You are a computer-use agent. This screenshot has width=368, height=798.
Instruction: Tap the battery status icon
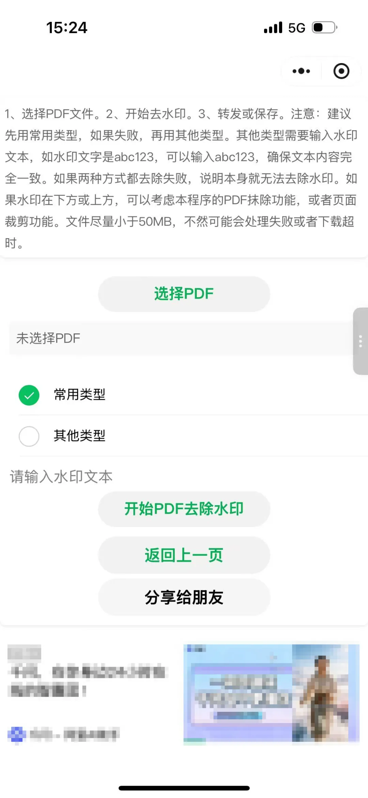coord(325,27)
